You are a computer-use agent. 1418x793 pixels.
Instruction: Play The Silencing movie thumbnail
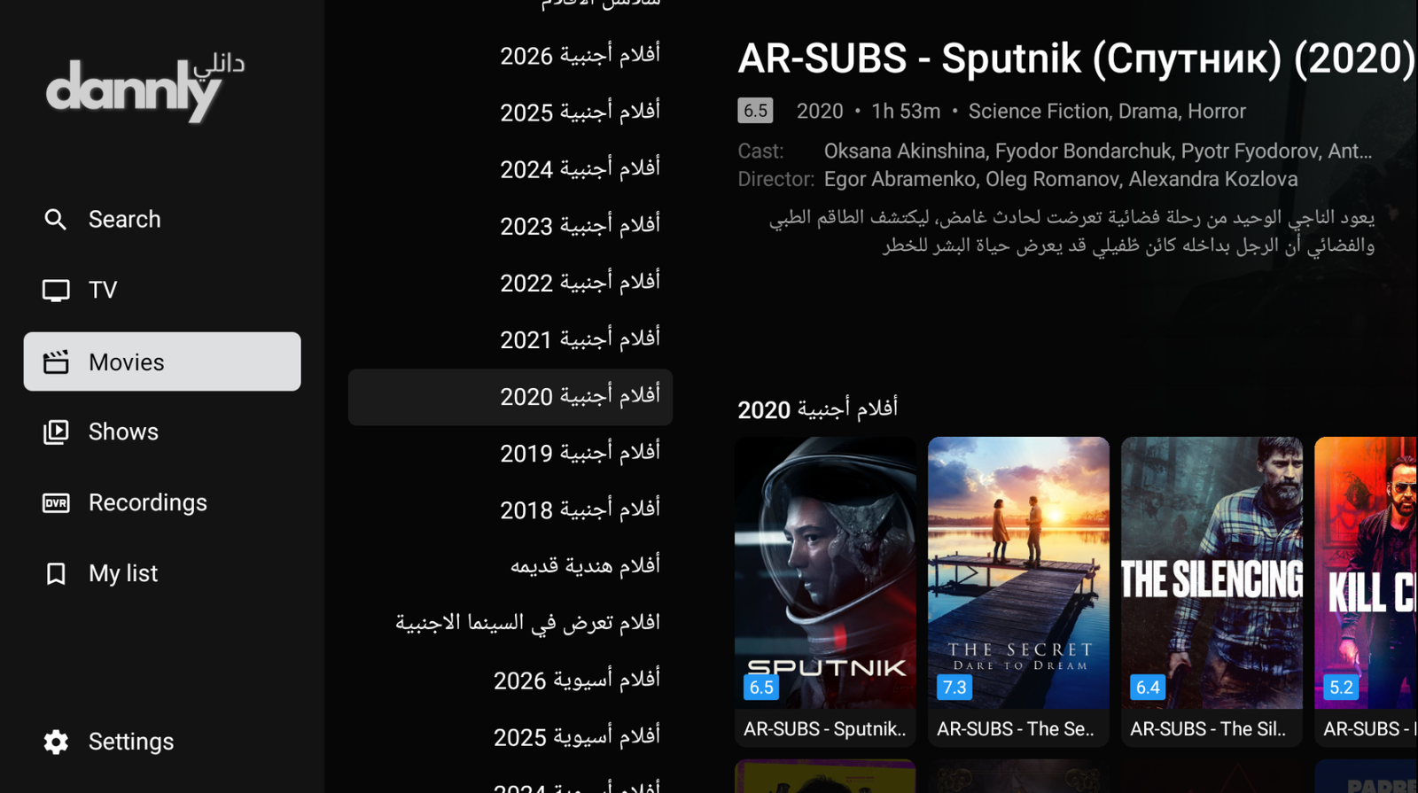pos(1212,573)
